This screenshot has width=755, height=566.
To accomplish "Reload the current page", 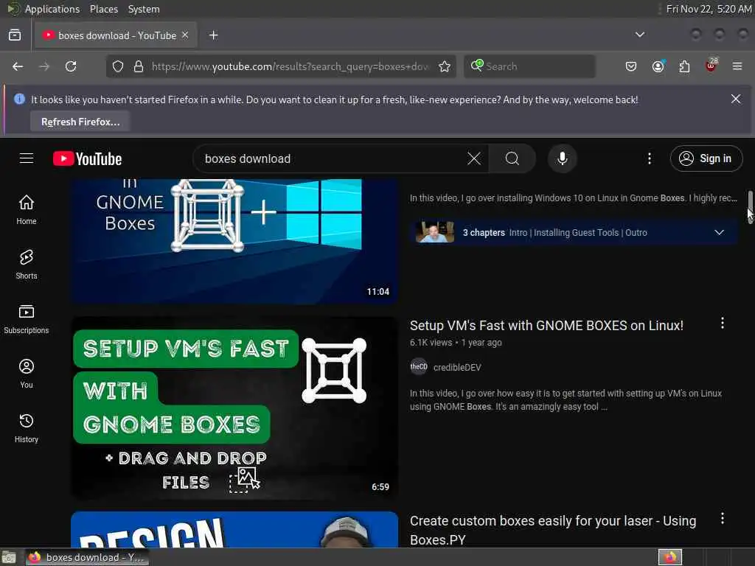I will (x=71, y=66).
